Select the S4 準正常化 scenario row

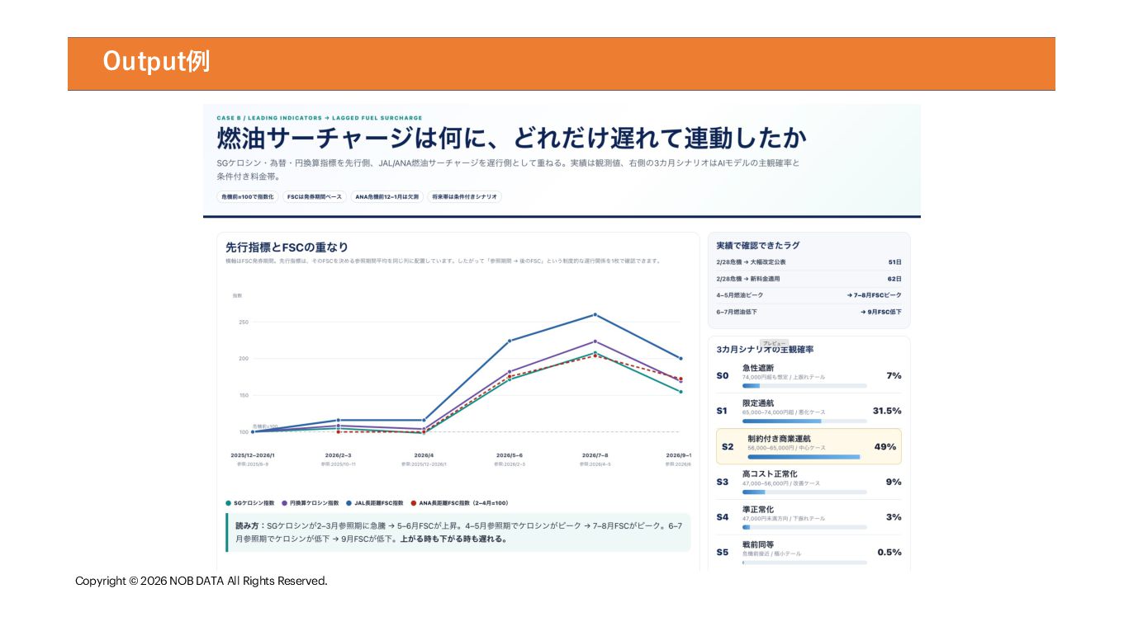[809, 517]
